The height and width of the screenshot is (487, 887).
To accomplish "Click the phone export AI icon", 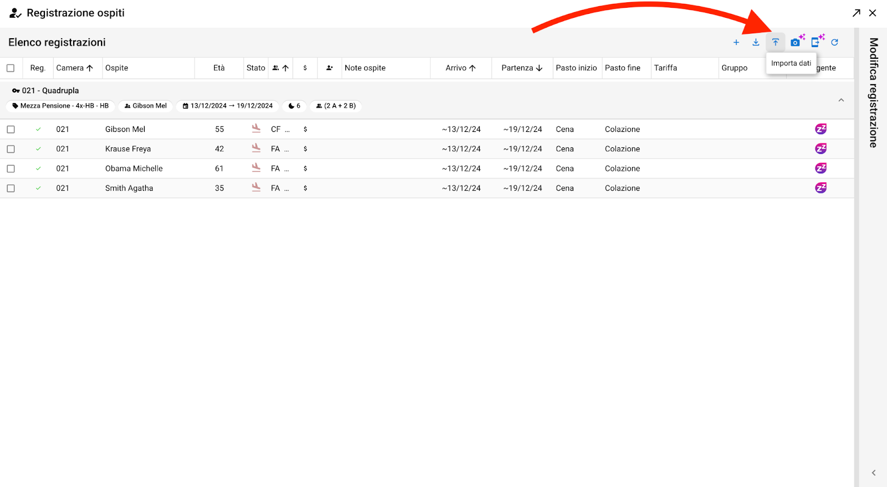I will coord(816,42).
